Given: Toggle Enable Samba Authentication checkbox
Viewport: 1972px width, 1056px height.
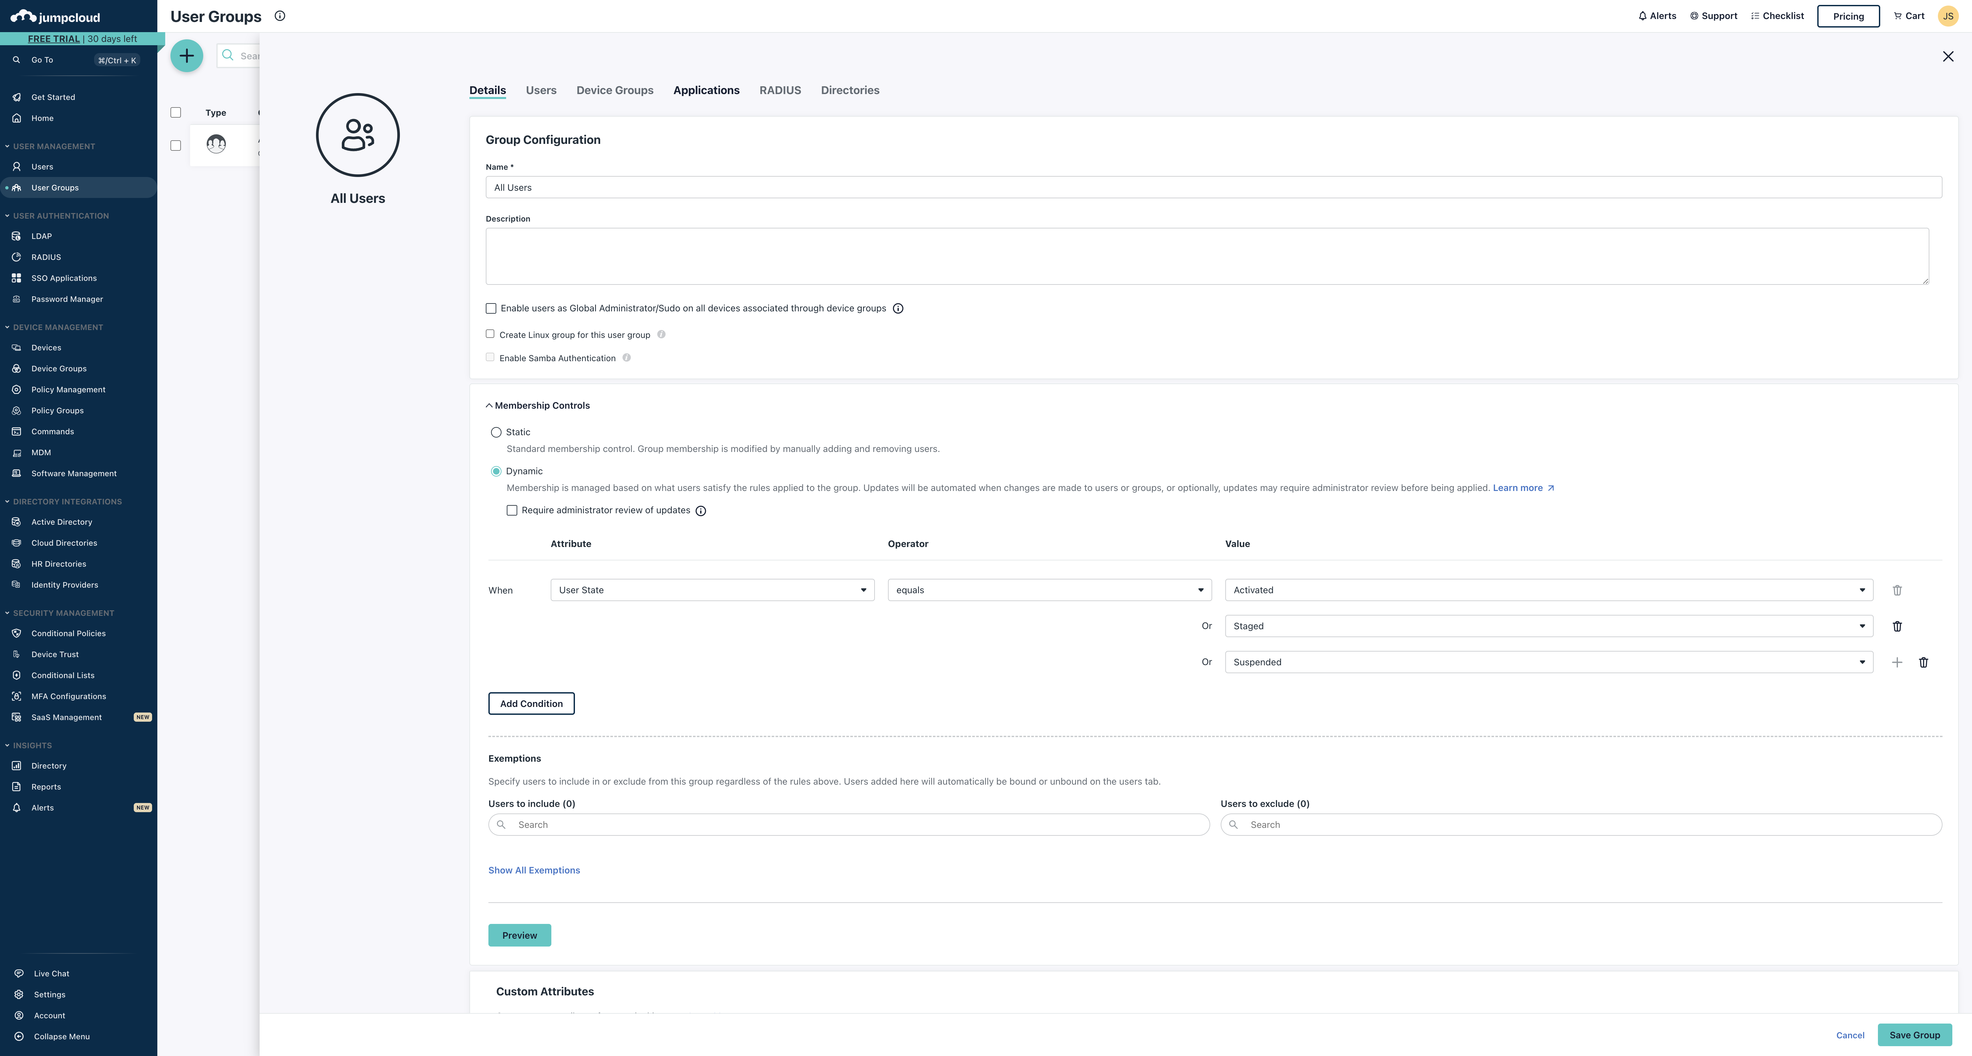Looking at the screenshot, I should point(490,357).
